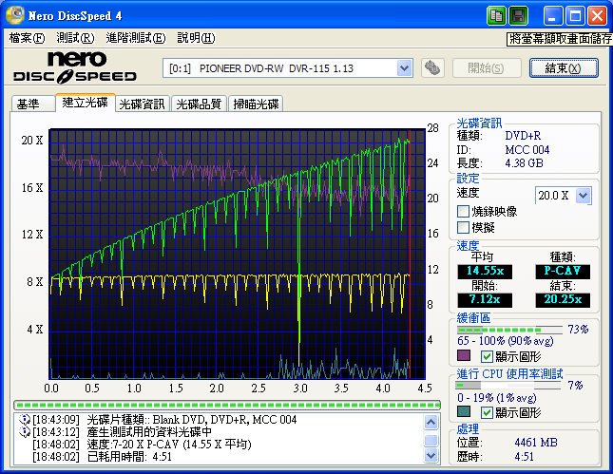Click the copy screenshot icon in title bar
The height and width of the screenshot is (474, 613).
click(496, 15)
